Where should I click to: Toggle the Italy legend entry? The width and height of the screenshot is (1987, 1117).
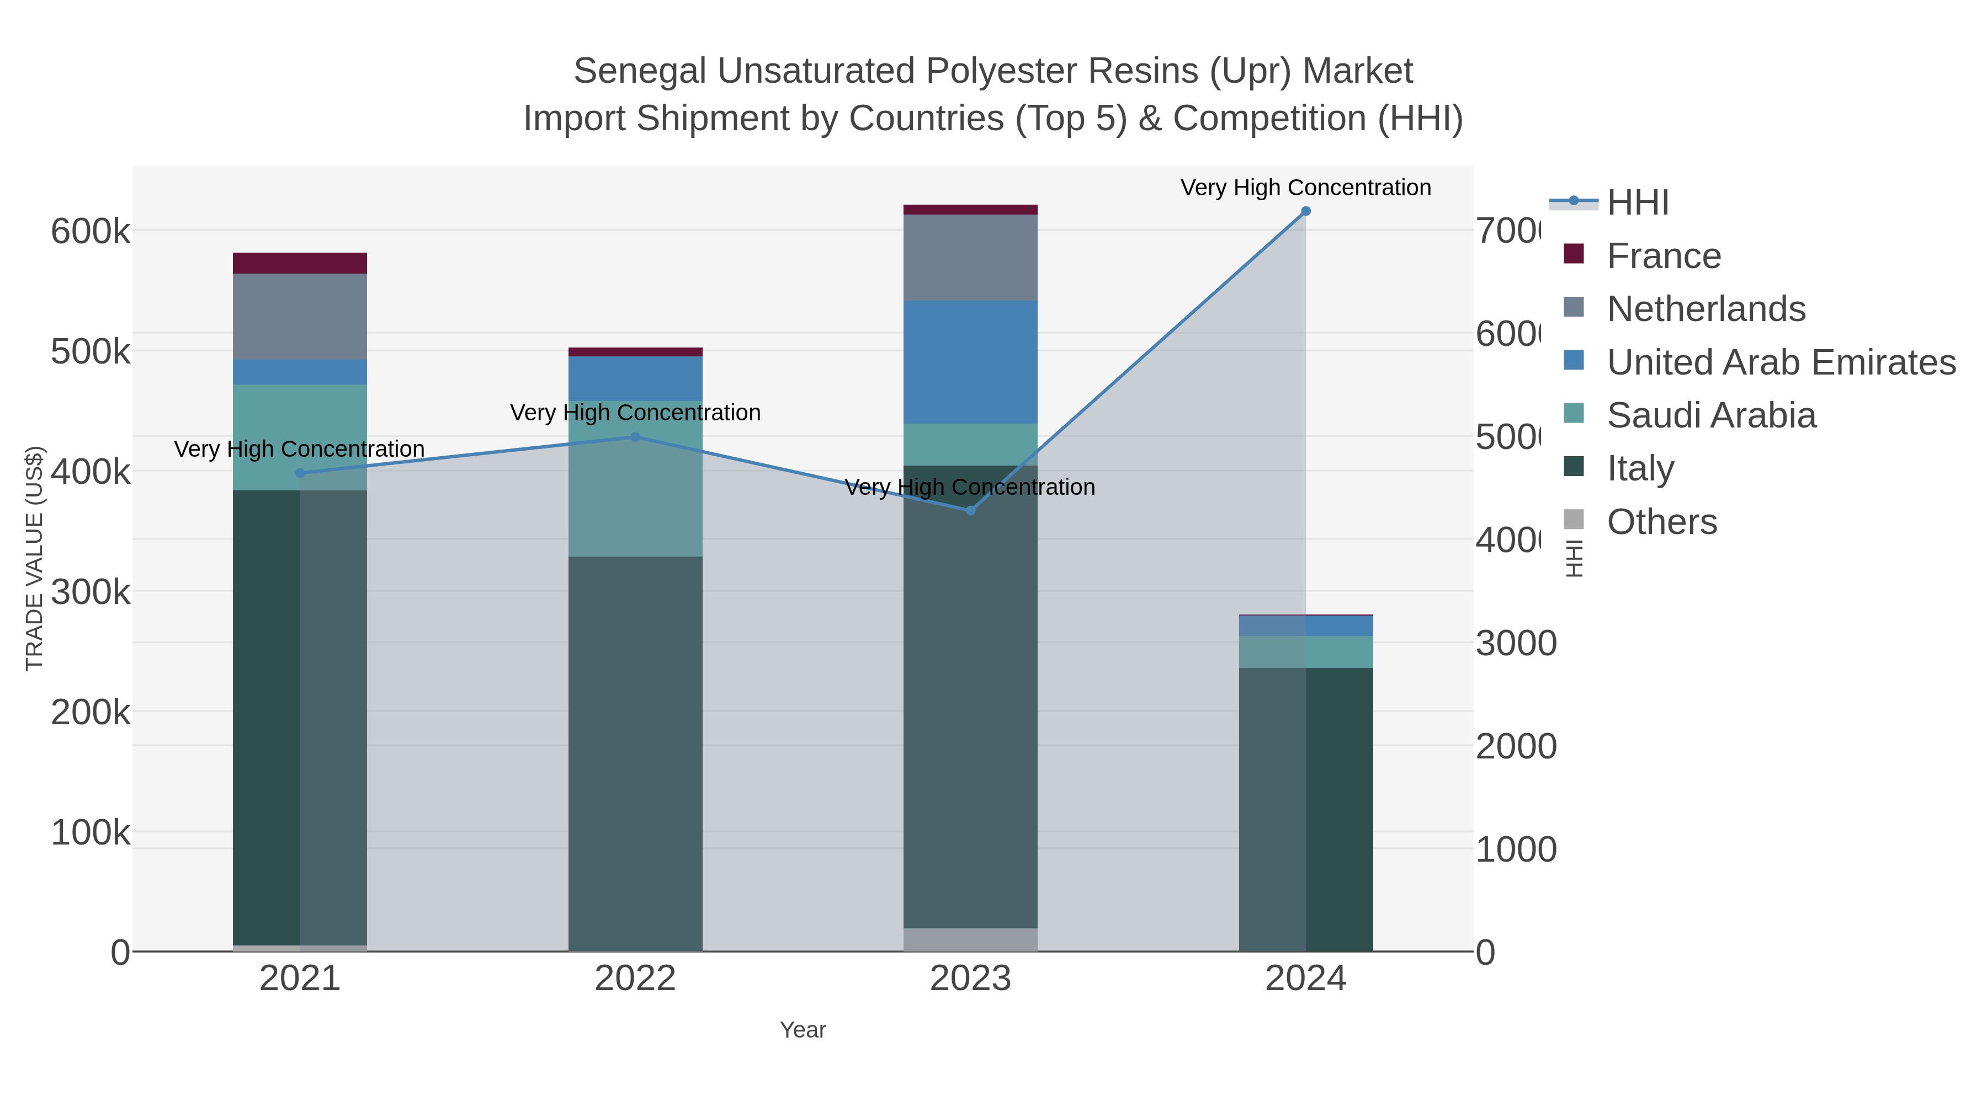(1619, 469)
